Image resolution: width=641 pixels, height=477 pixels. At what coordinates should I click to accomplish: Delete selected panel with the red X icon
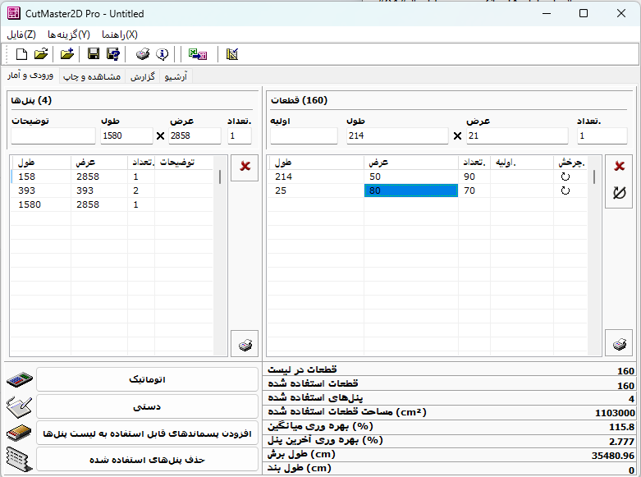pyautogui.click(x=245, y=167)
